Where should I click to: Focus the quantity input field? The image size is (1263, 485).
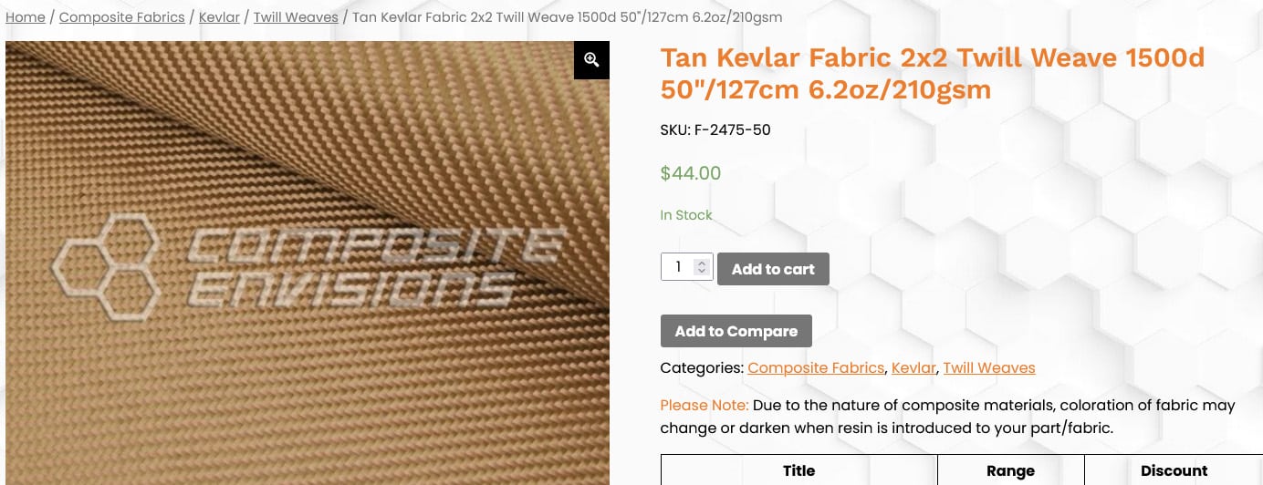point(678,267)
